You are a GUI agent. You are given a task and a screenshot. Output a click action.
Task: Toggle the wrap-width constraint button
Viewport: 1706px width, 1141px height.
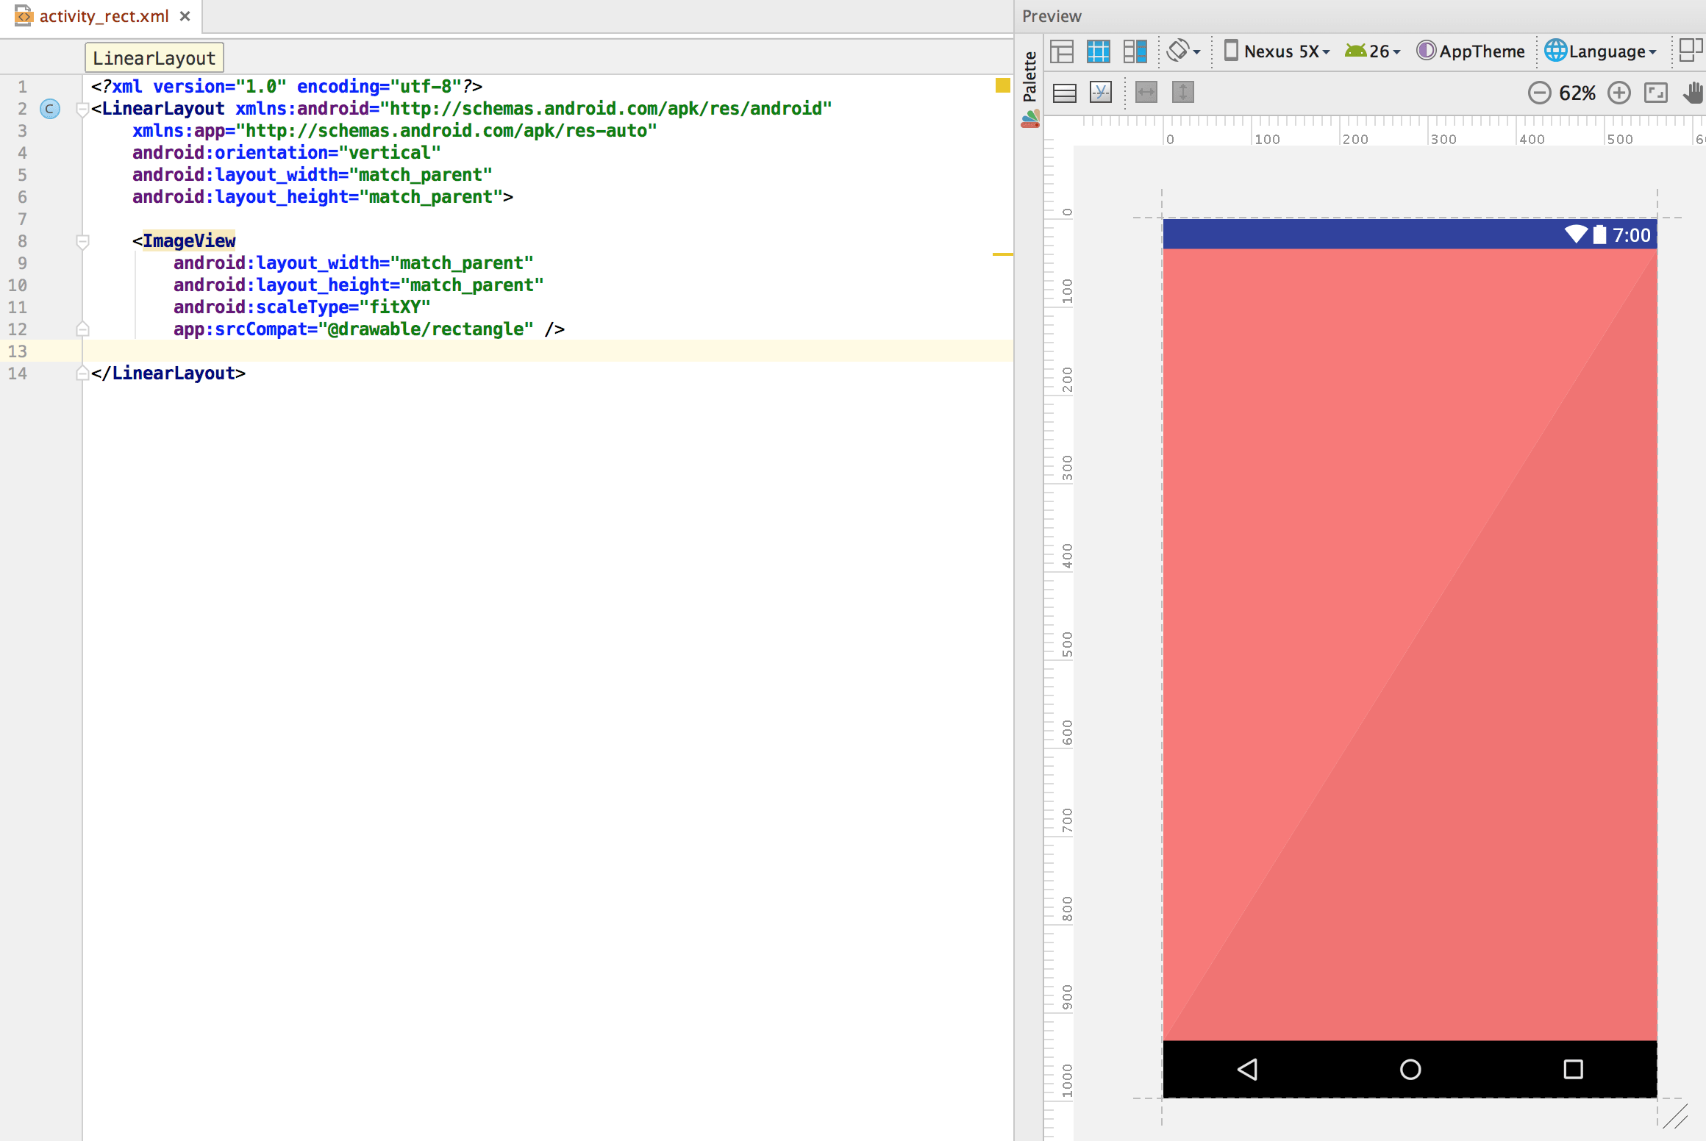[x=1145, y=93]
